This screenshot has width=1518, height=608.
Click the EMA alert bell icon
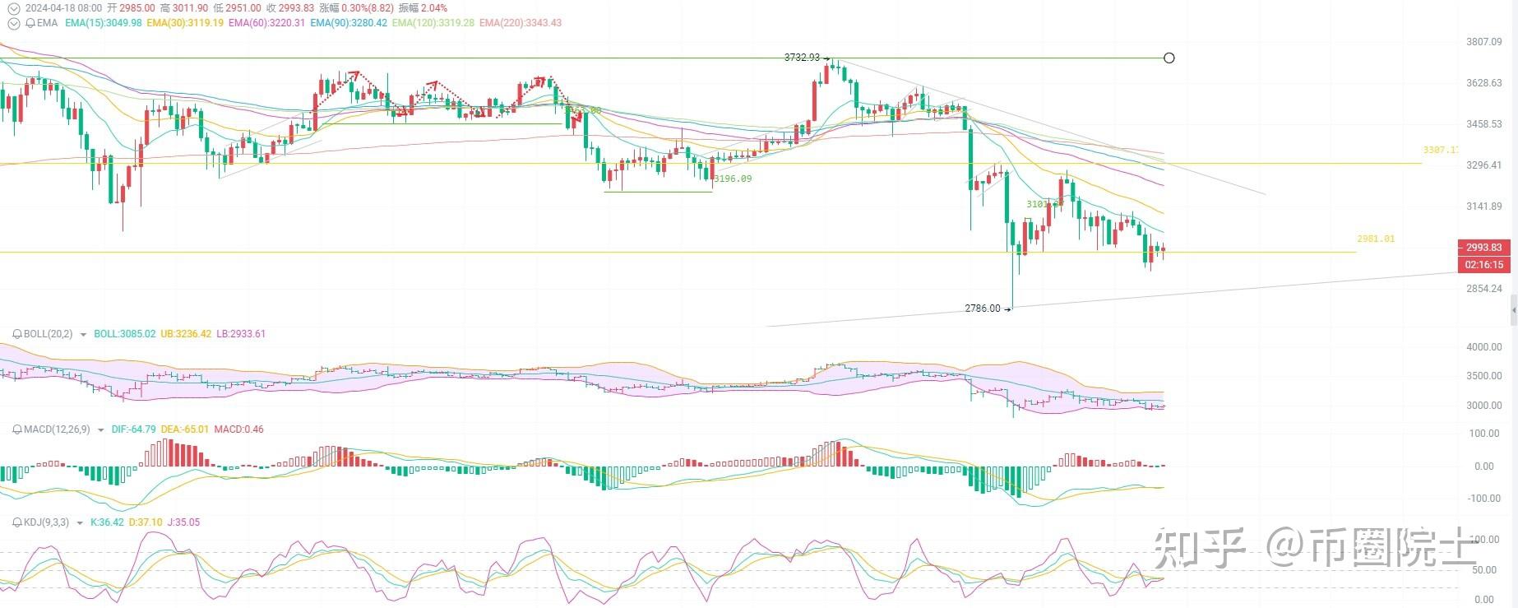30,23
